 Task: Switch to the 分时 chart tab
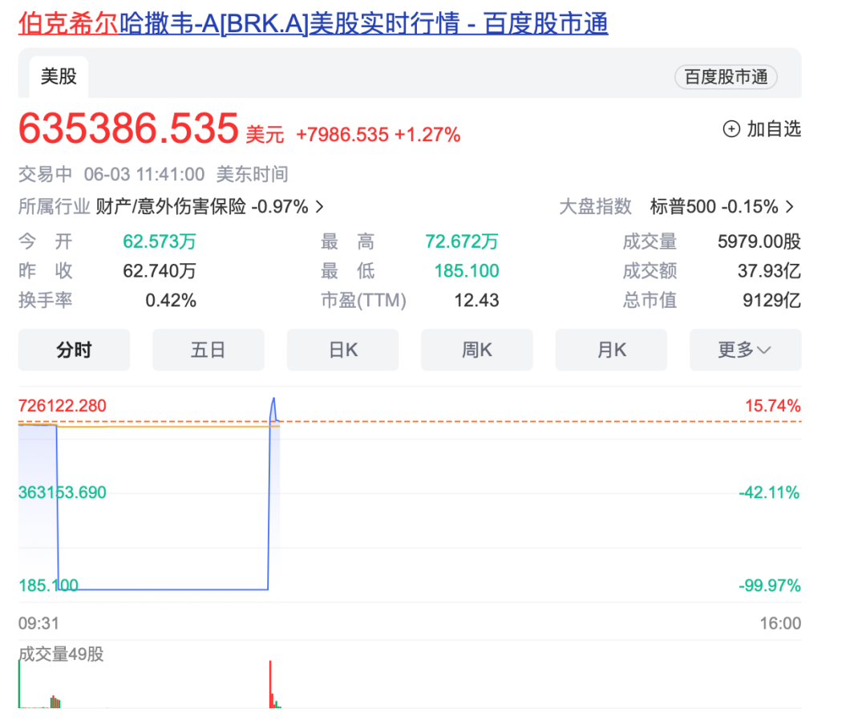[74, 350]
